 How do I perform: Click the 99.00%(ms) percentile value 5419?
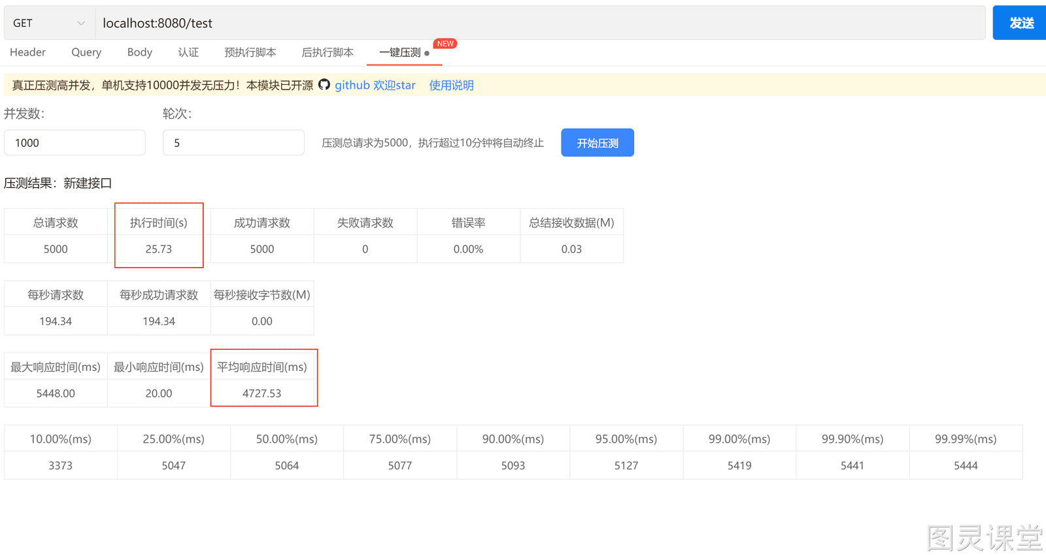[x=739, y=466]
